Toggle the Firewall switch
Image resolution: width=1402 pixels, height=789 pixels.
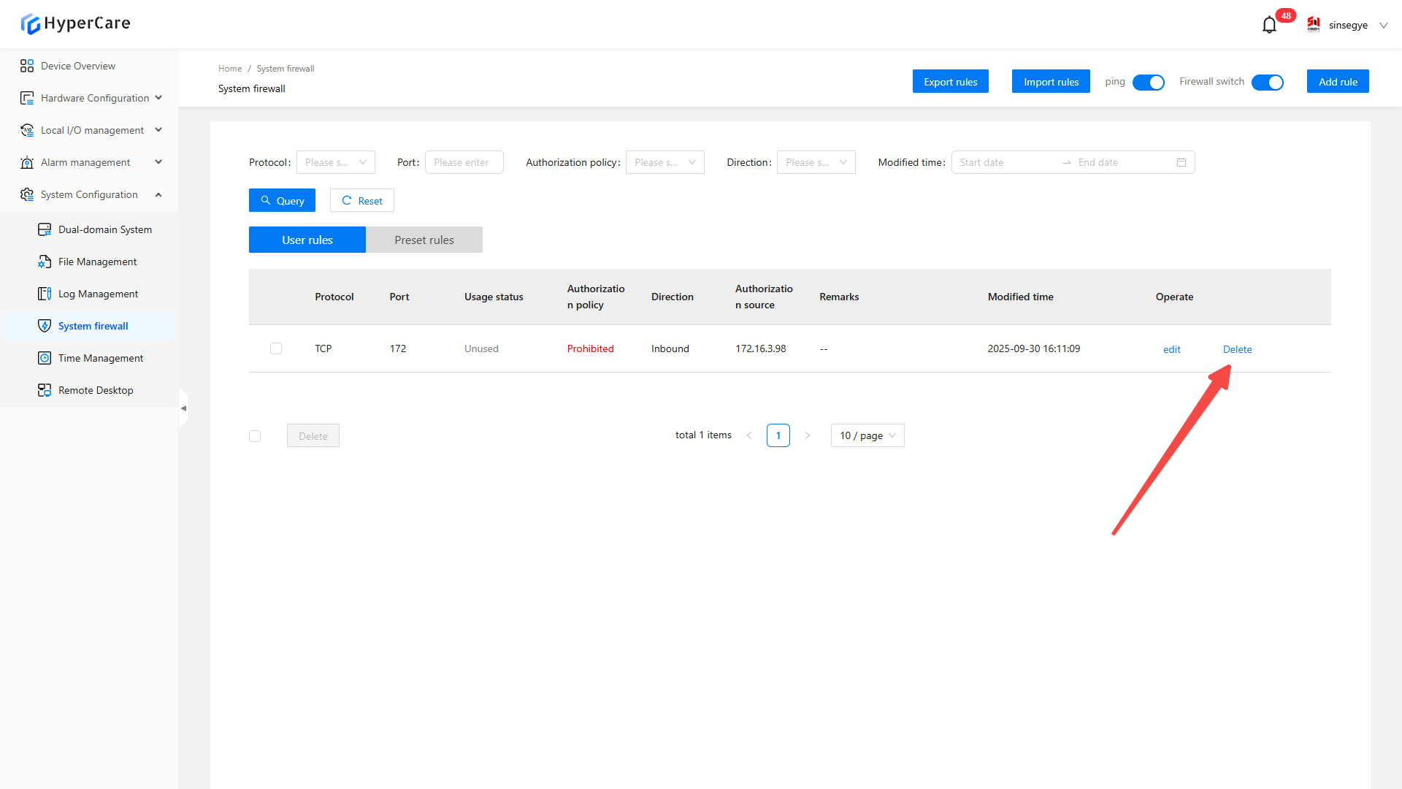1267,83
